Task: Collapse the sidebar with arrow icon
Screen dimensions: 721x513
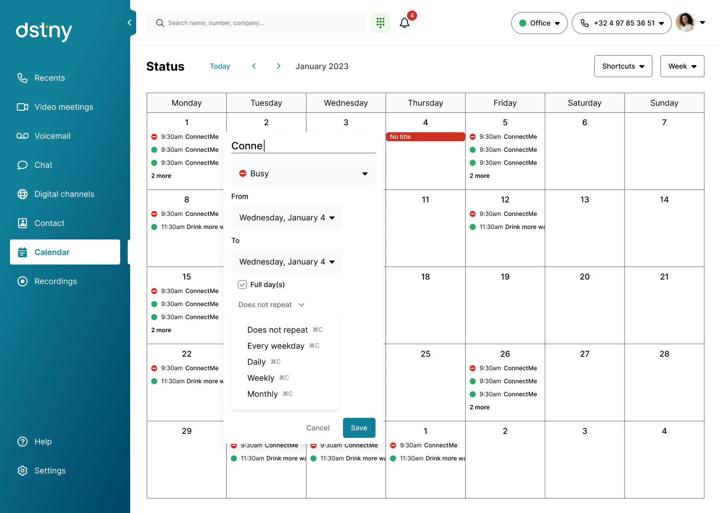Action: pos(130,23)
